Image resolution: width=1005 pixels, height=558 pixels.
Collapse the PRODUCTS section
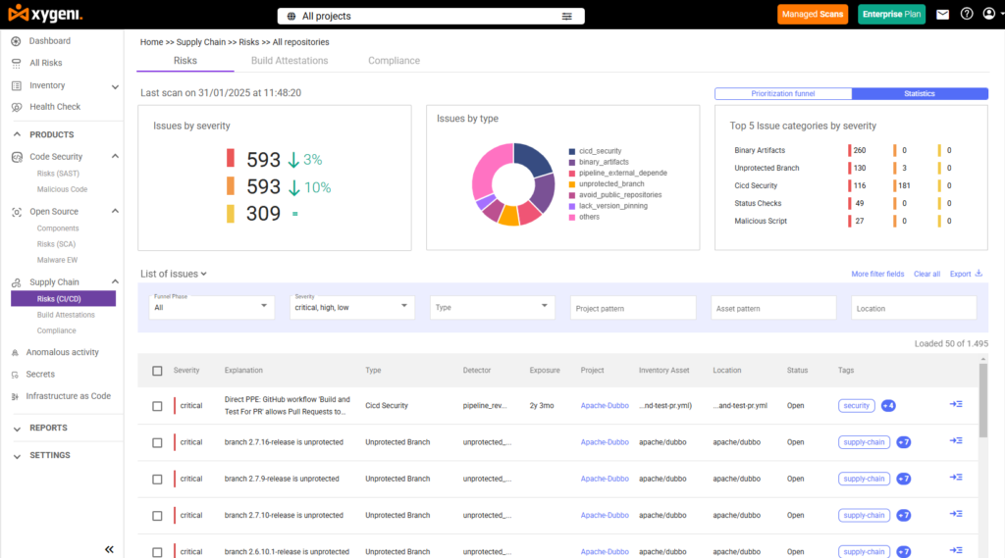coord(18,134)
